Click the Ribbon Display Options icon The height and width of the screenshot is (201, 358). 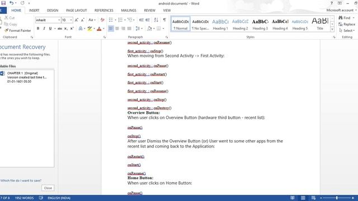tap(340, 3)
